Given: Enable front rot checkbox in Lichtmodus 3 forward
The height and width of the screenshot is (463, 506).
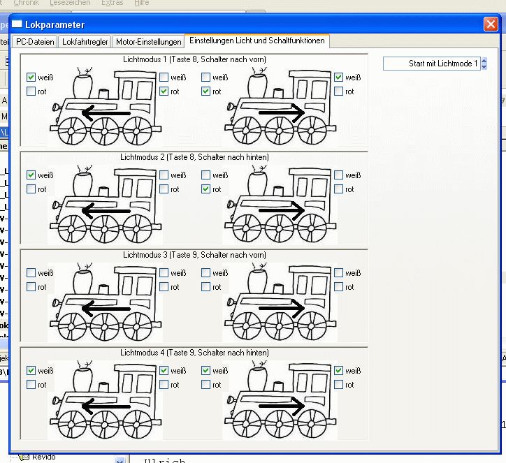Looking at the screenshot, I should pyautogui.click(x=31, y=286).
